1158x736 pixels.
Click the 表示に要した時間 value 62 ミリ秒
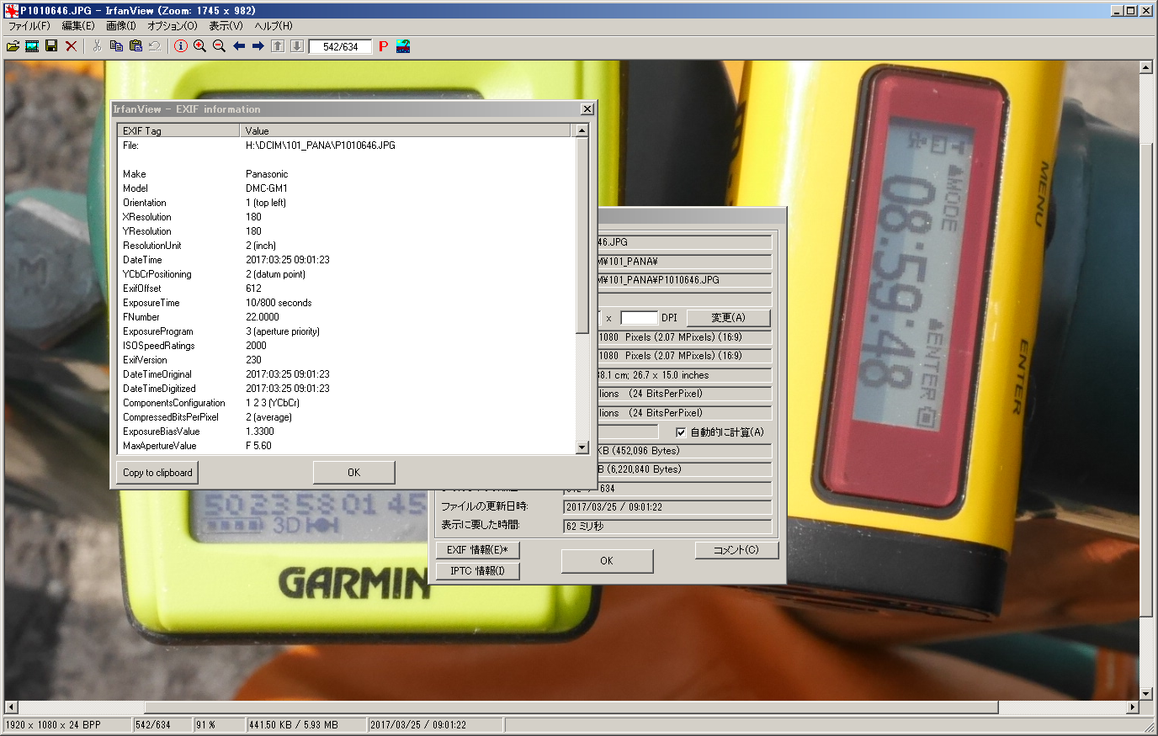click(667, 527)
